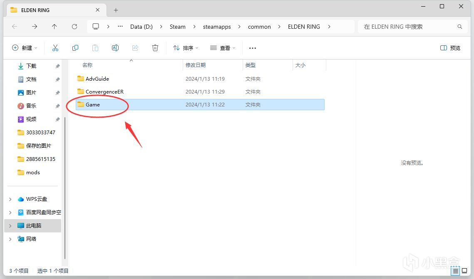
Task: Open folder 2885615135 in the sidebar
Action: 36,159
